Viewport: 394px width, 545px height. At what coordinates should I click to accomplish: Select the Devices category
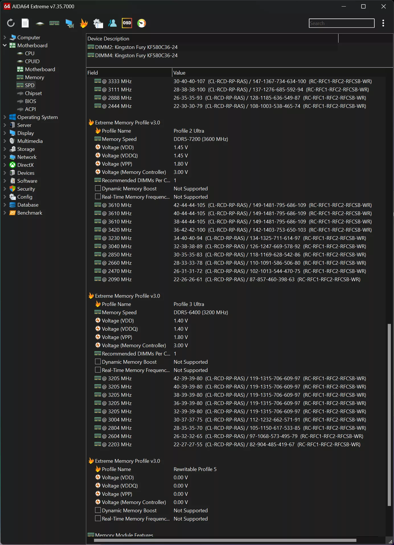pos(26,173)
